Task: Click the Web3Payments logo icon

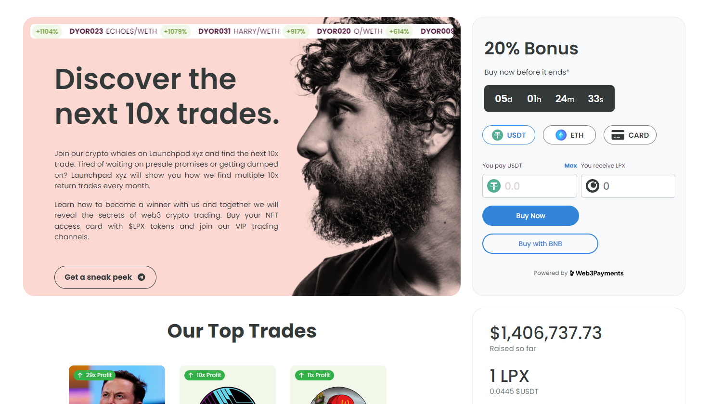Action: tap(572, 273)
